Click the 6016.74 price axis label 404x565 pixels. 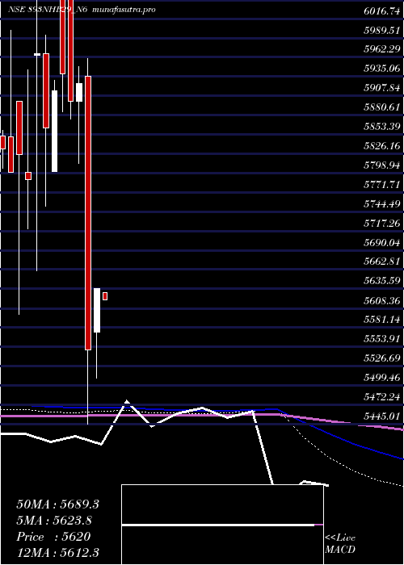click(x=382, y=11)
